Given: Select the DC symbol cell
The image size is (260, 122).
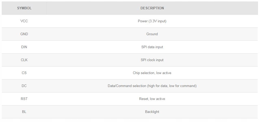Looking at the screenshot, I should coord(24,86).
